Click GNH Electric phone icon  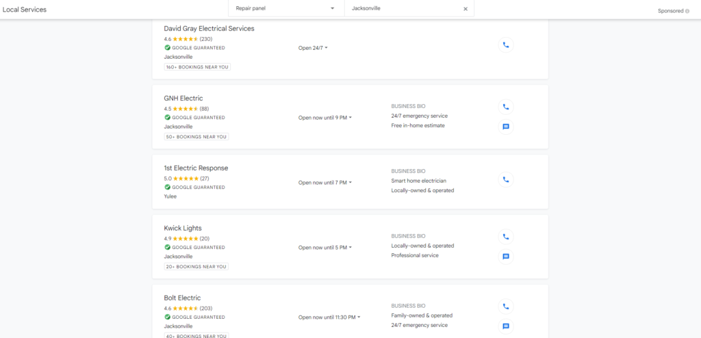(x=506, y=107)
